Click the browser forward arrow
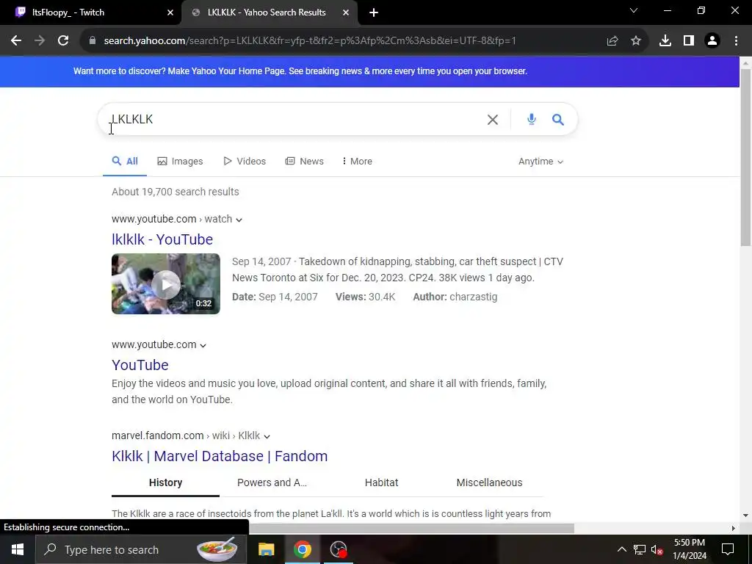 click(x=40, y=41)
